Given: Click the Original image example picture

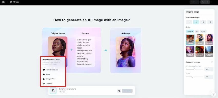Looking at the screenshot, I should click(58, 47).
